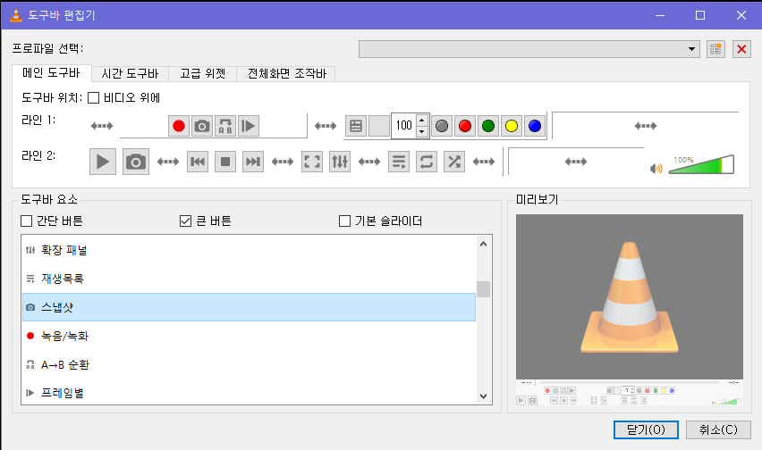Click the Stop button in Line 2
The height and width of the screenshot is (450, 762).
point(225,162)
